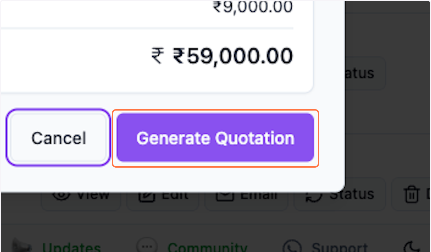Click the Status label beside Email

tap(352, 195)
